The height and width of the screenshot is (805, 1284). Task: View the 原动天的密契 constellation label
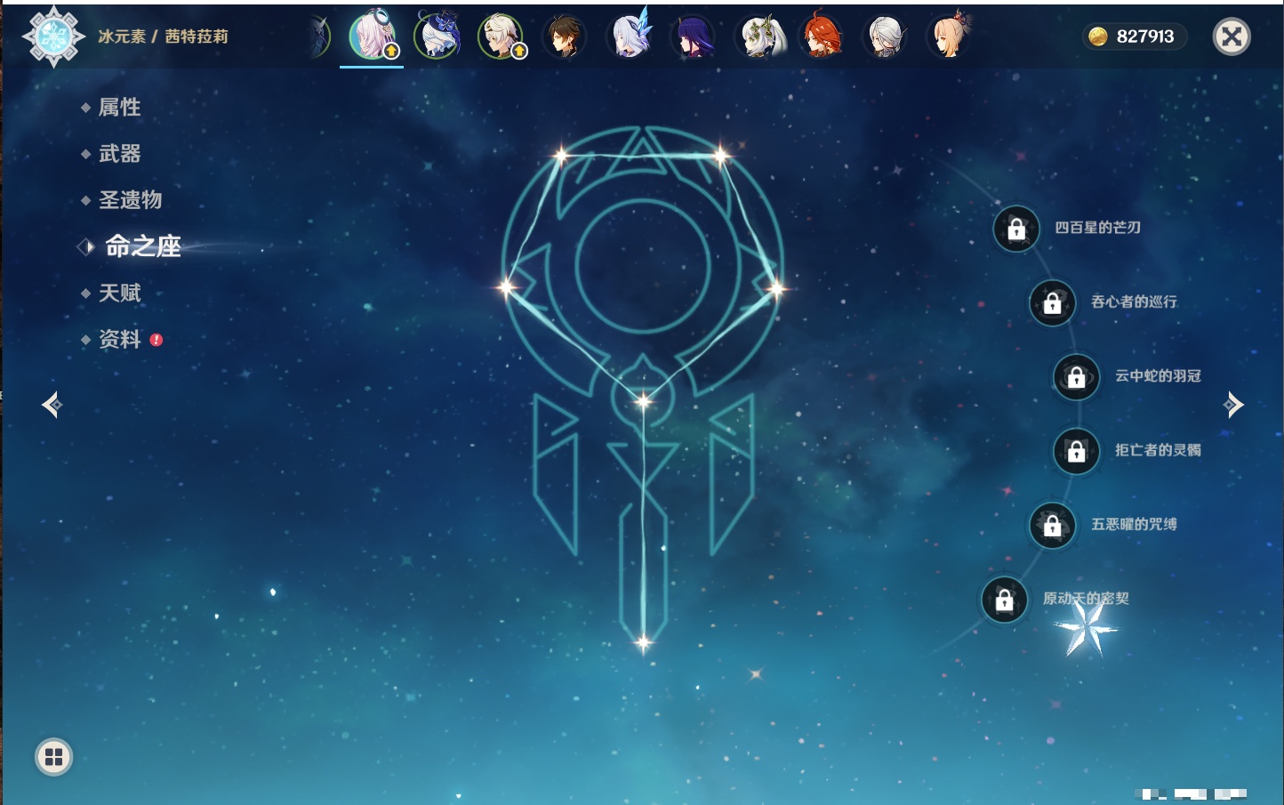pos(1086,599)
